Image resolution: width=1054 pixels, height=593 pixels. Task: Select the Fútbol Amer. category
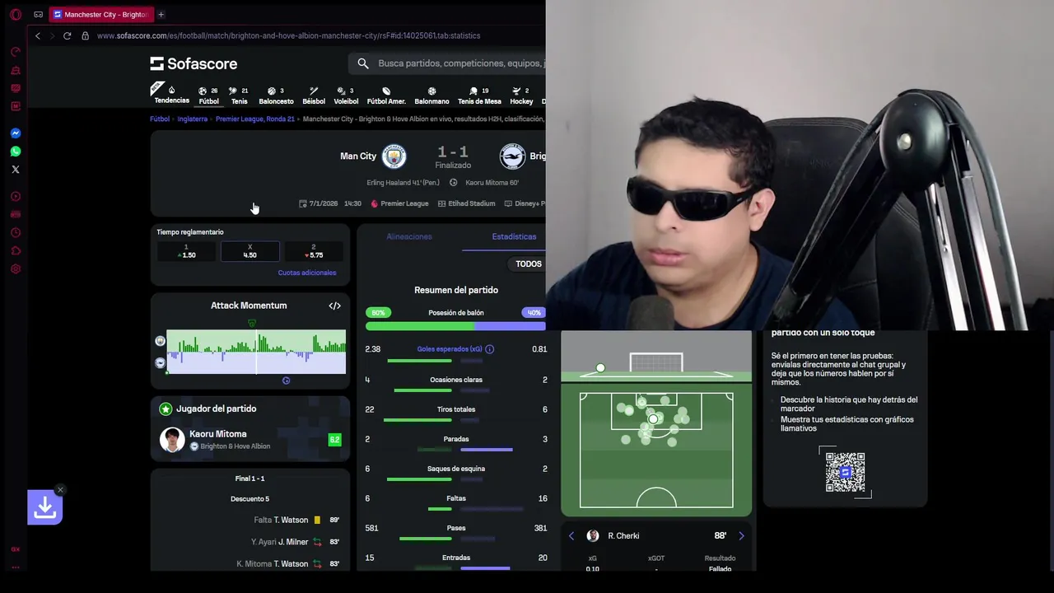(386, 96)
